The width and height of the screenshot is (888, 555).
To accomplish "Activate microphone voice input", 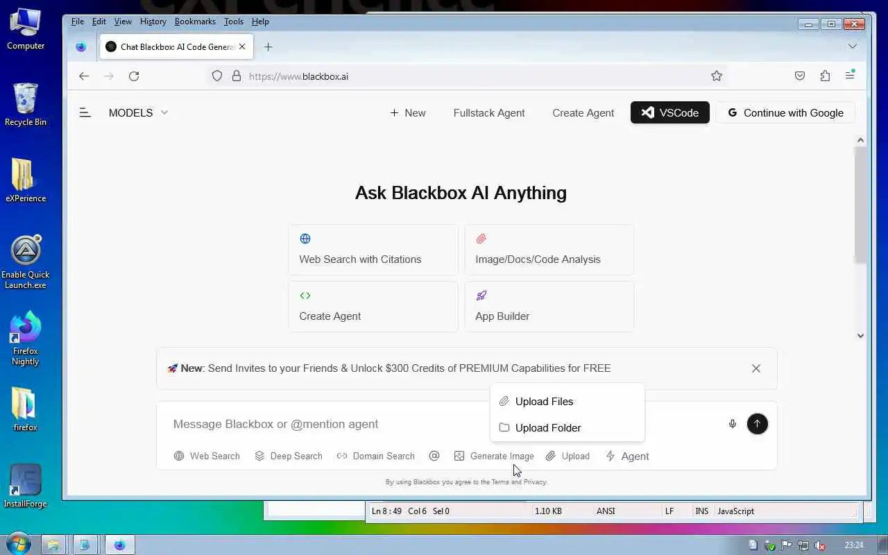I will (x=733, y=424).
